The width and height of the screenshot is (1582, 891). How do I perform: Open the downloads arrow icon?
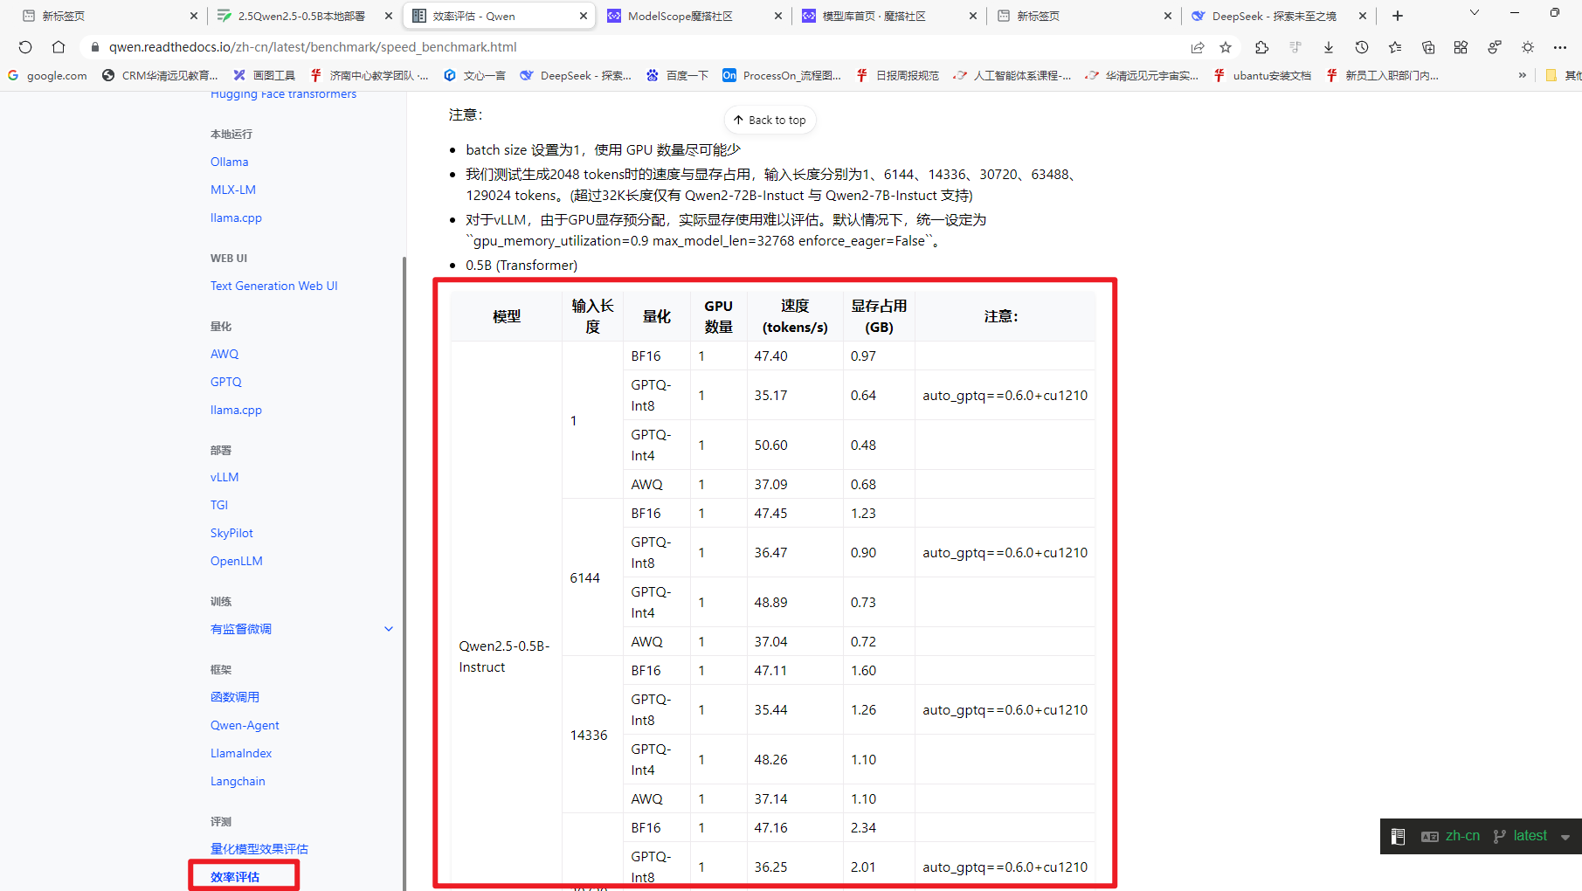click(1329, 47)
